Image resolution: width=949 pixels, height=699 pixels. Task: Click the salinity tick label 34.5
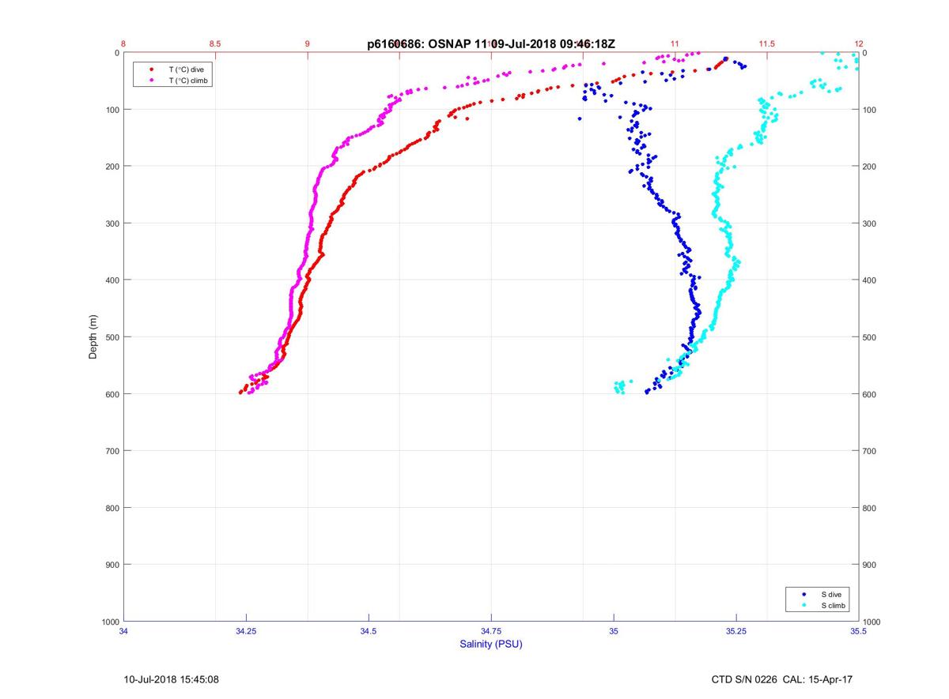tap(369, 631)
